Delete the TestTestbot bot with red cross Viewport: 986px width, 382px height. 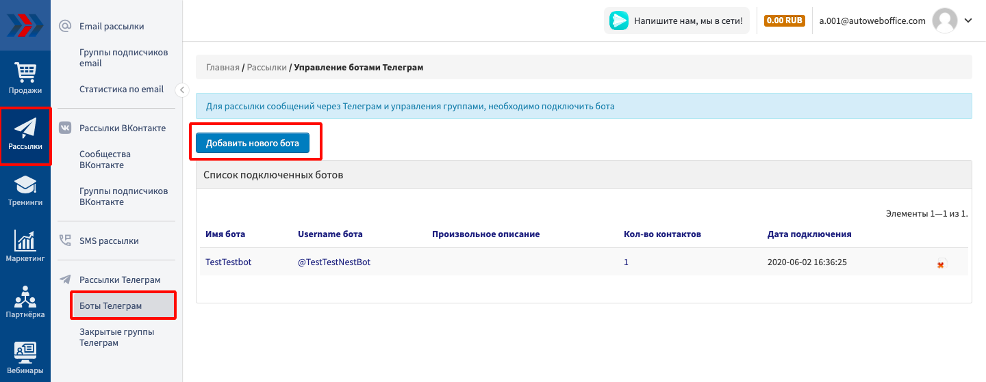coord(941,264)
